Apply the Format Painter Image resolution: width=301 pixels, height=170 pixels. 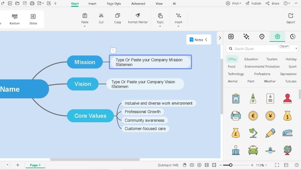coord(138,18)
